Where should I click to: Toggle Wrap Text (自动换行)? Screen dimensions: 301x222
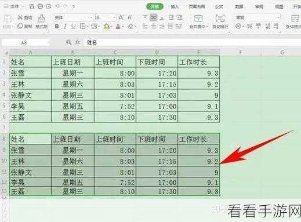220,21
